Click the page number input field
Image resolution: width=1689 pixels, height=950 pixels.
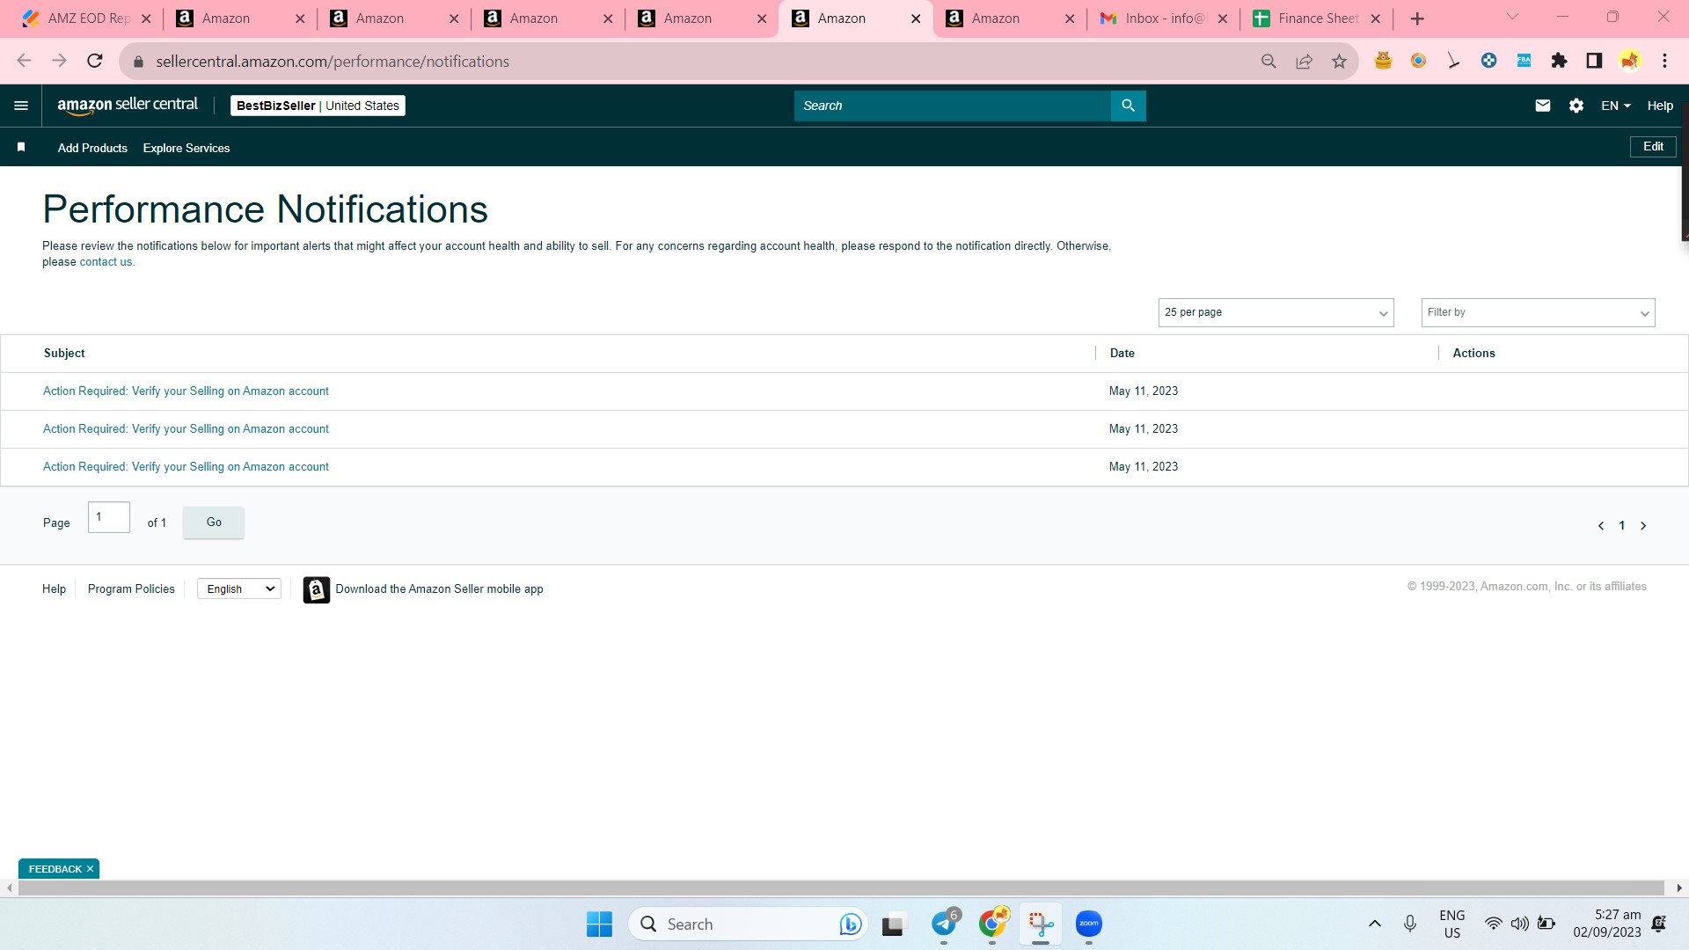(109, 517)
